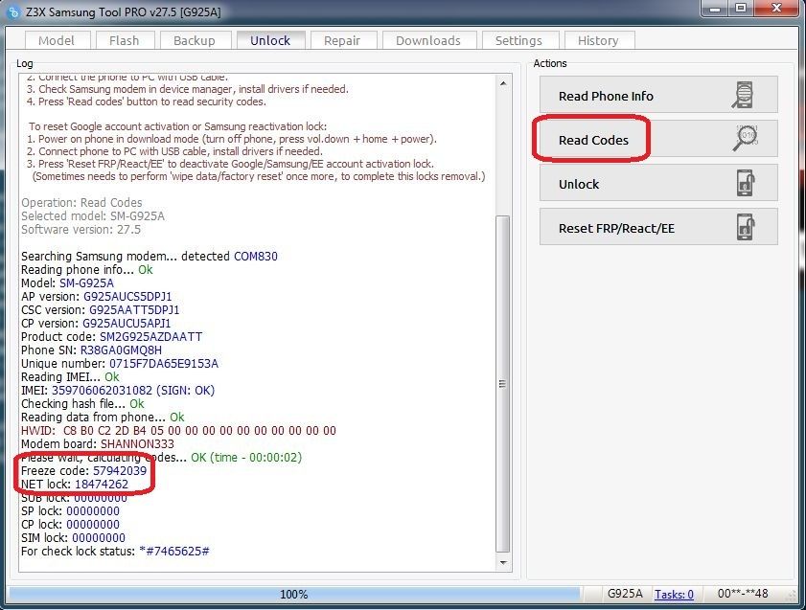Click the phone lock icon on Reset FRP/React/EE
The image size is (806, 610).
click(745, 228)
